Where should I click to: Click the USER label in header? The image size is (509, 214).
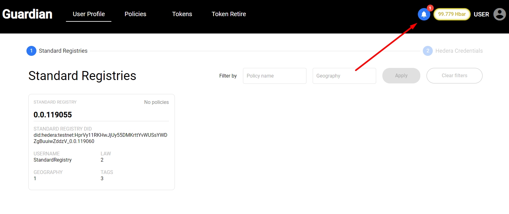coord(481,14)
